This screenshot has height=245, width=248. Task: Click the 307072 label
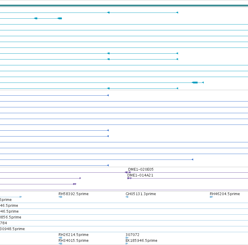(132, 235)
